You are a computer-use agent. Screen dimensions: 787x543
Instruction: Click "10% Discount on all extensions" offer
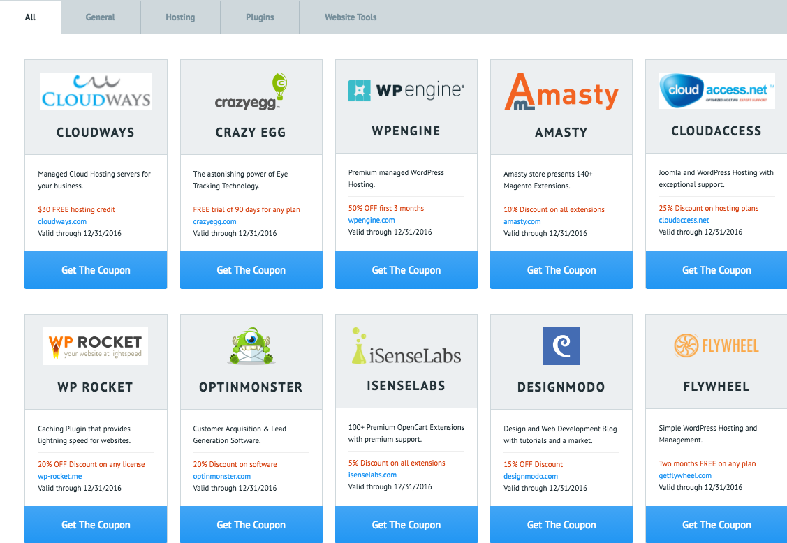(554, 209)
